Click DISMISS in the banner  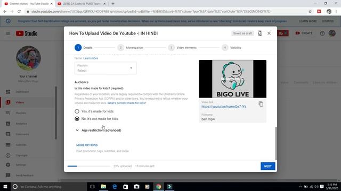(x=328, y=21)
